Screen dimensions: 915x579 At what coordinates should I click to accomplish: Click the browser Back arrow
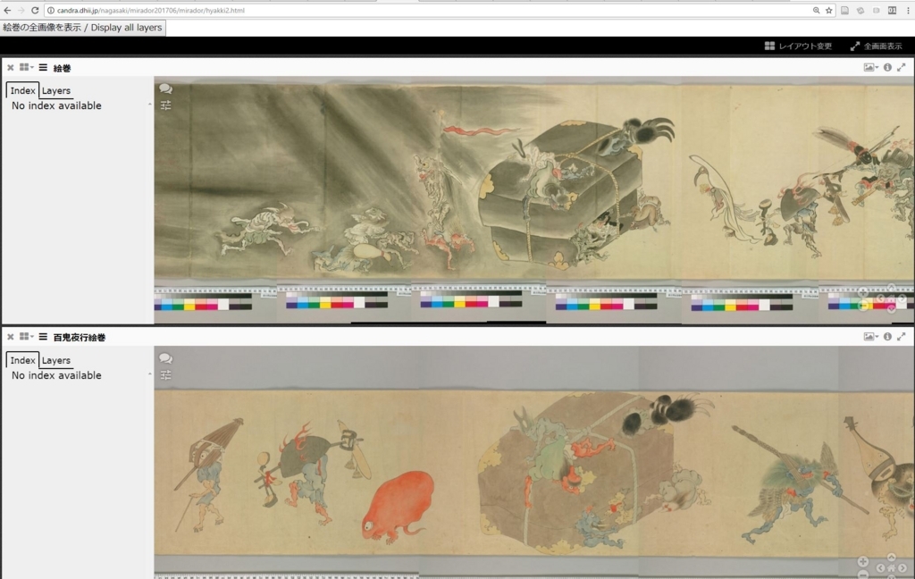point(7,11)
